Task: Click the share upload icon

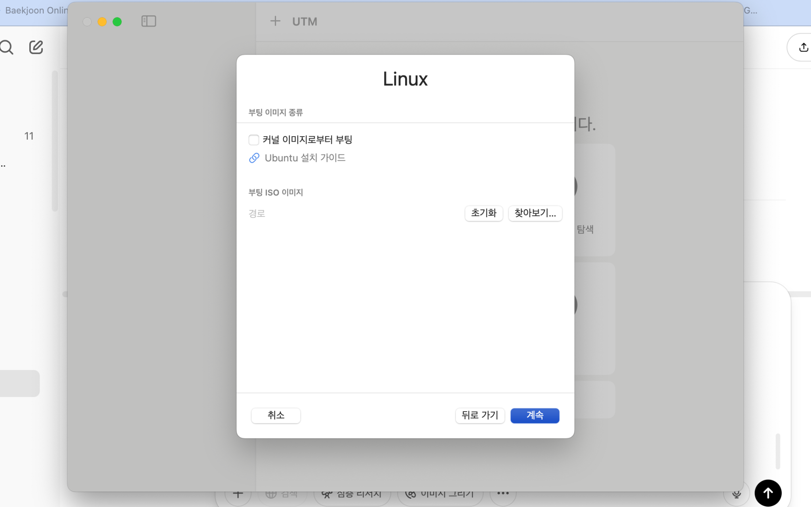Action: click(x=803, y=47)
